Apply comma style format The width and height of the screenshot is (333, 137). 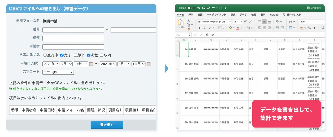pyautogui.click(x=314, y=28)
